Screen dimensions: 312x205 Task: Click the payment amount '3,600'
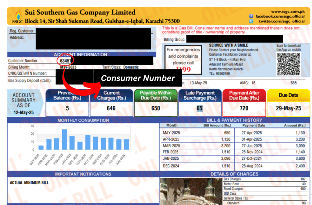[x=300, y=159]
